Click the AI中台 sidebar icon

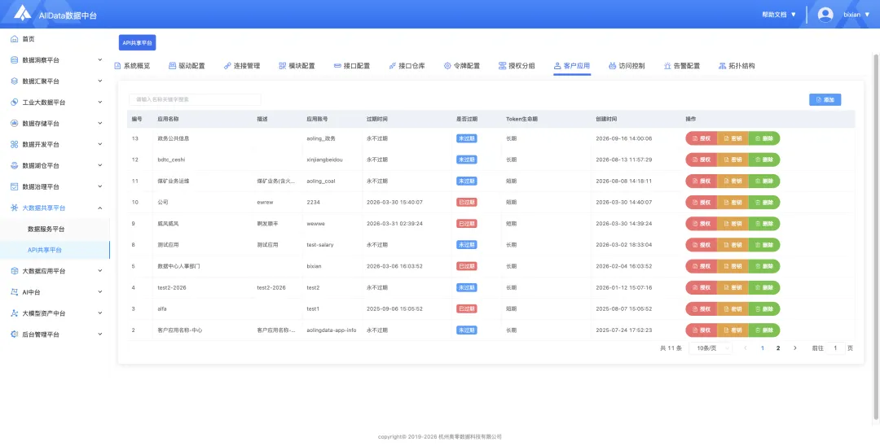click(15, 292)
